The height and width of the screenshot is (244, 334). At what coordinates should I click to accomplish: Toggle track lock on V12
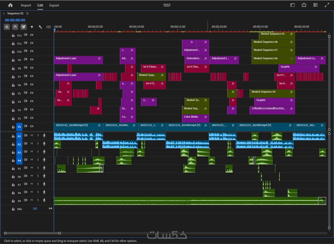13,35
